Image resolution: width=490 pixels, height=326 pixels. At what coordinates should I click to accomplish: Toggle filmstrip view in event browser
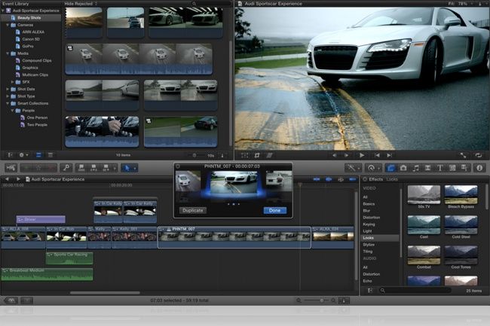click(x=38, y=155)
